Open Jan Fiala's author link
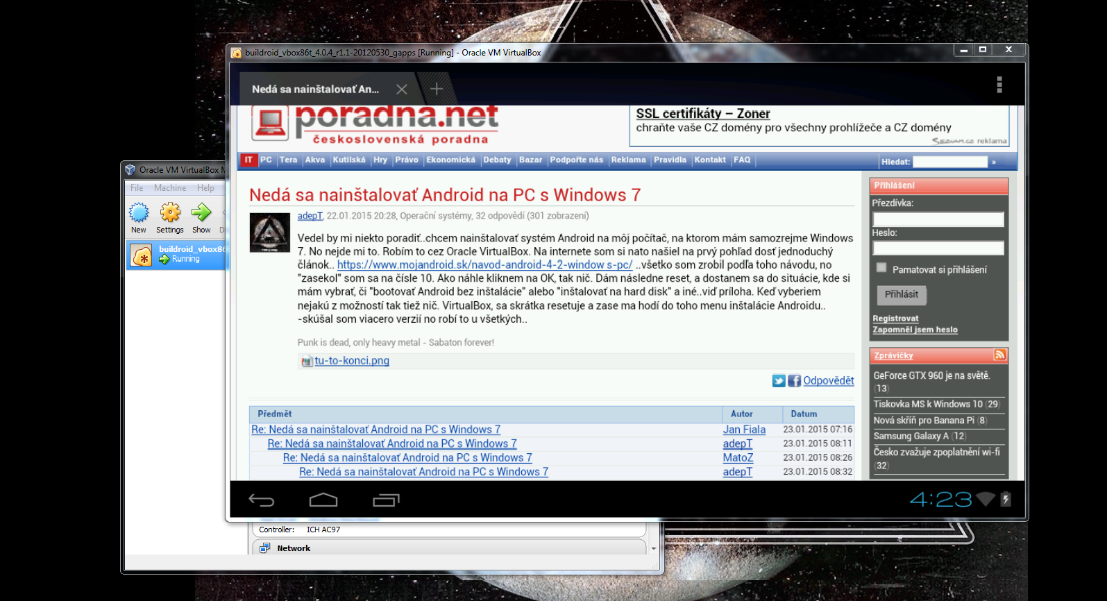The image size is (1107, 601). click(744, 430)
